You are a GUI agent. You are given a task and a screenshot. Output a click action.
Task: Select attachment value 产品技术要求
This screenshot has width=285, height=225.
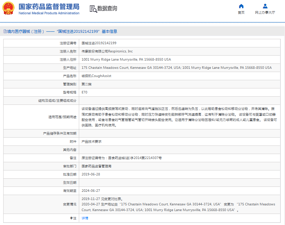pyautogui.click(x=91, y=142)
